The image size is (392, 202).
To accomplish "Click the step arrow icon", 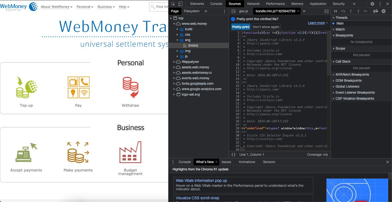I will click(x=366, y=11).
